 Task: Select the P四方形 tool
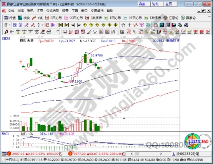coord(53,18)
